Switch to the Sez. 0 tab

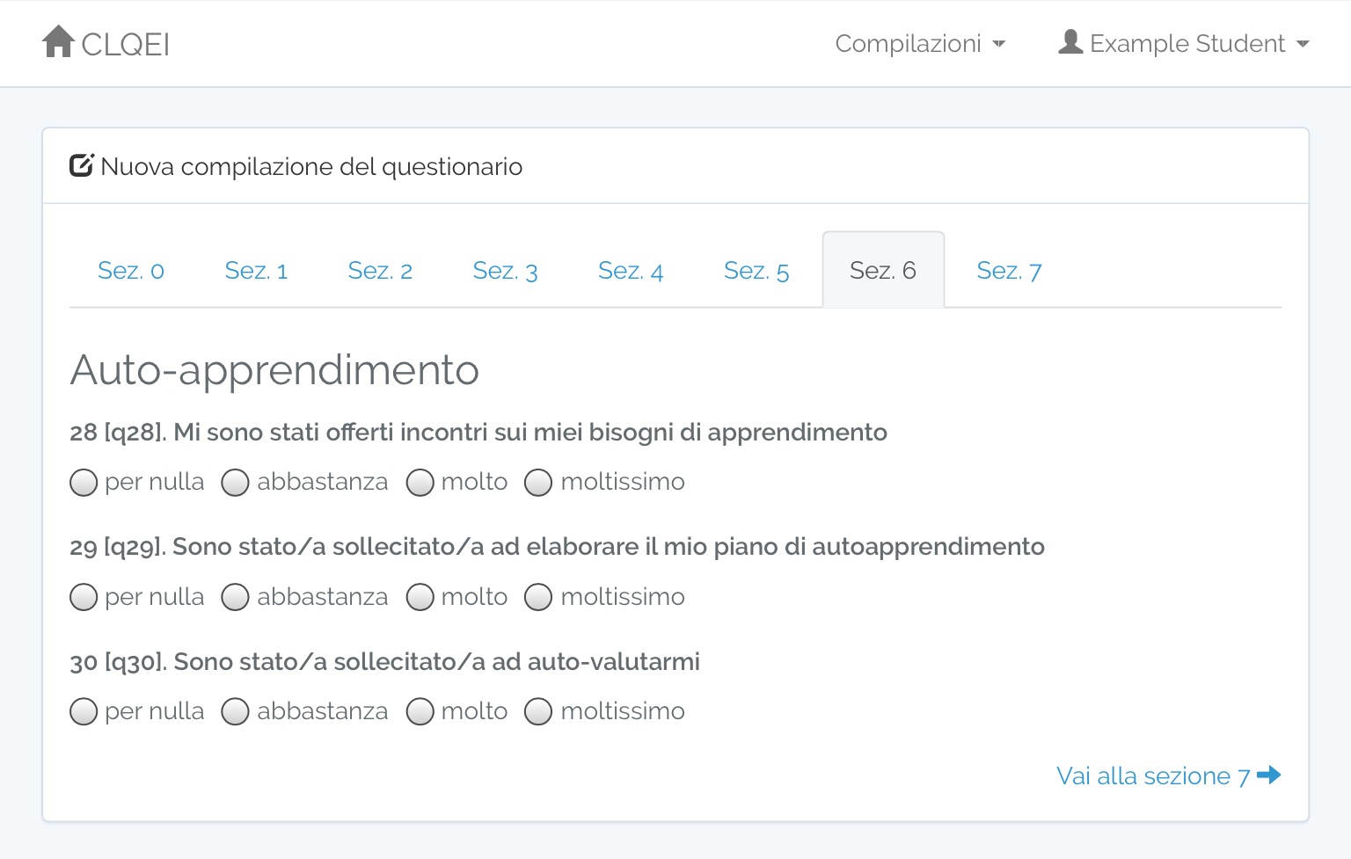(131, 270)
